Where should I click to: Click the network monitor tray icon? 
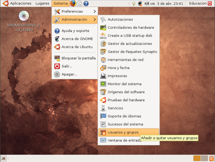click(140, 4)
